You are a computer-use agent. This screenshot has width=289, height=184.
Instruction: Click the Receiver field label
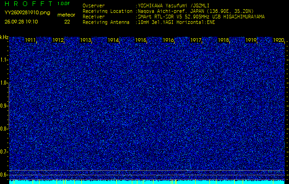coord(94,17)
